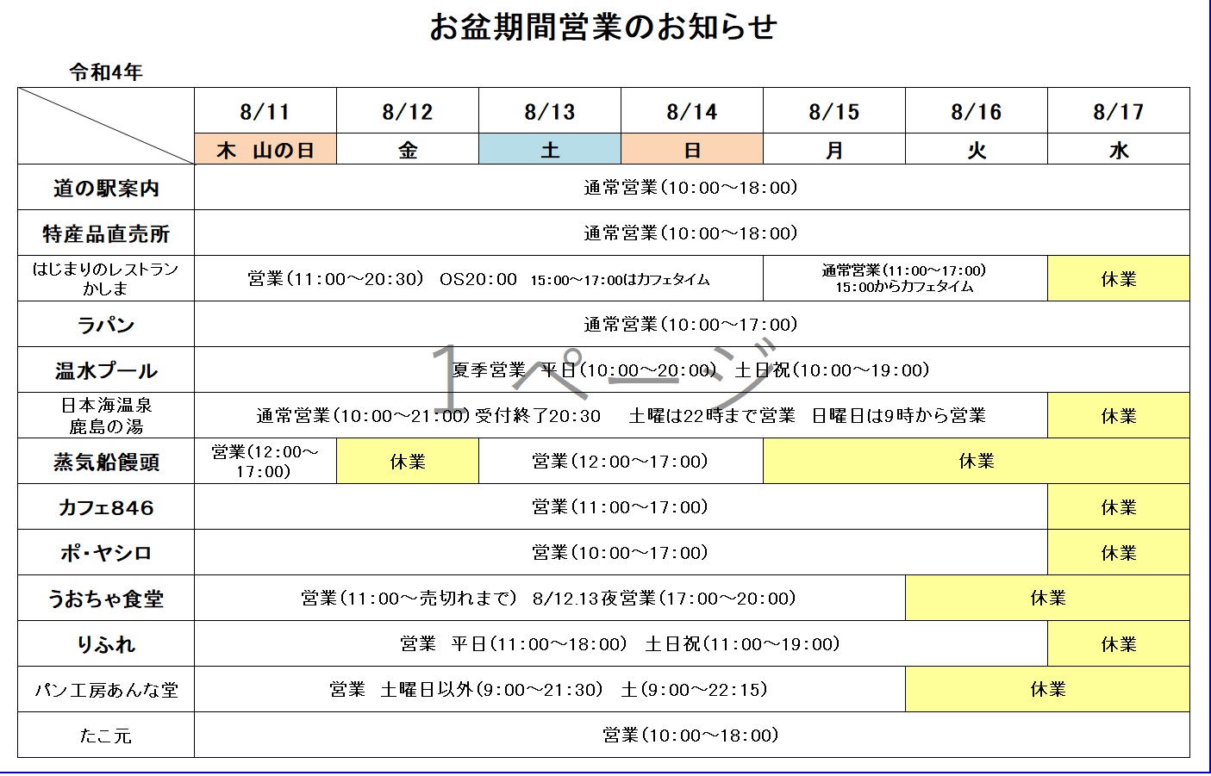The height and width of the screenshot is (776, 1211).
Task: Click 休業 in the レストランかしま row
Action: click(1119, 279)
